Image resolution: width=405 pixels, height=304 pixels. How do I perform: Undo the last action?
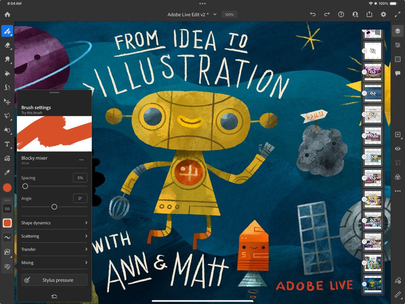click(x=313, y=15)
